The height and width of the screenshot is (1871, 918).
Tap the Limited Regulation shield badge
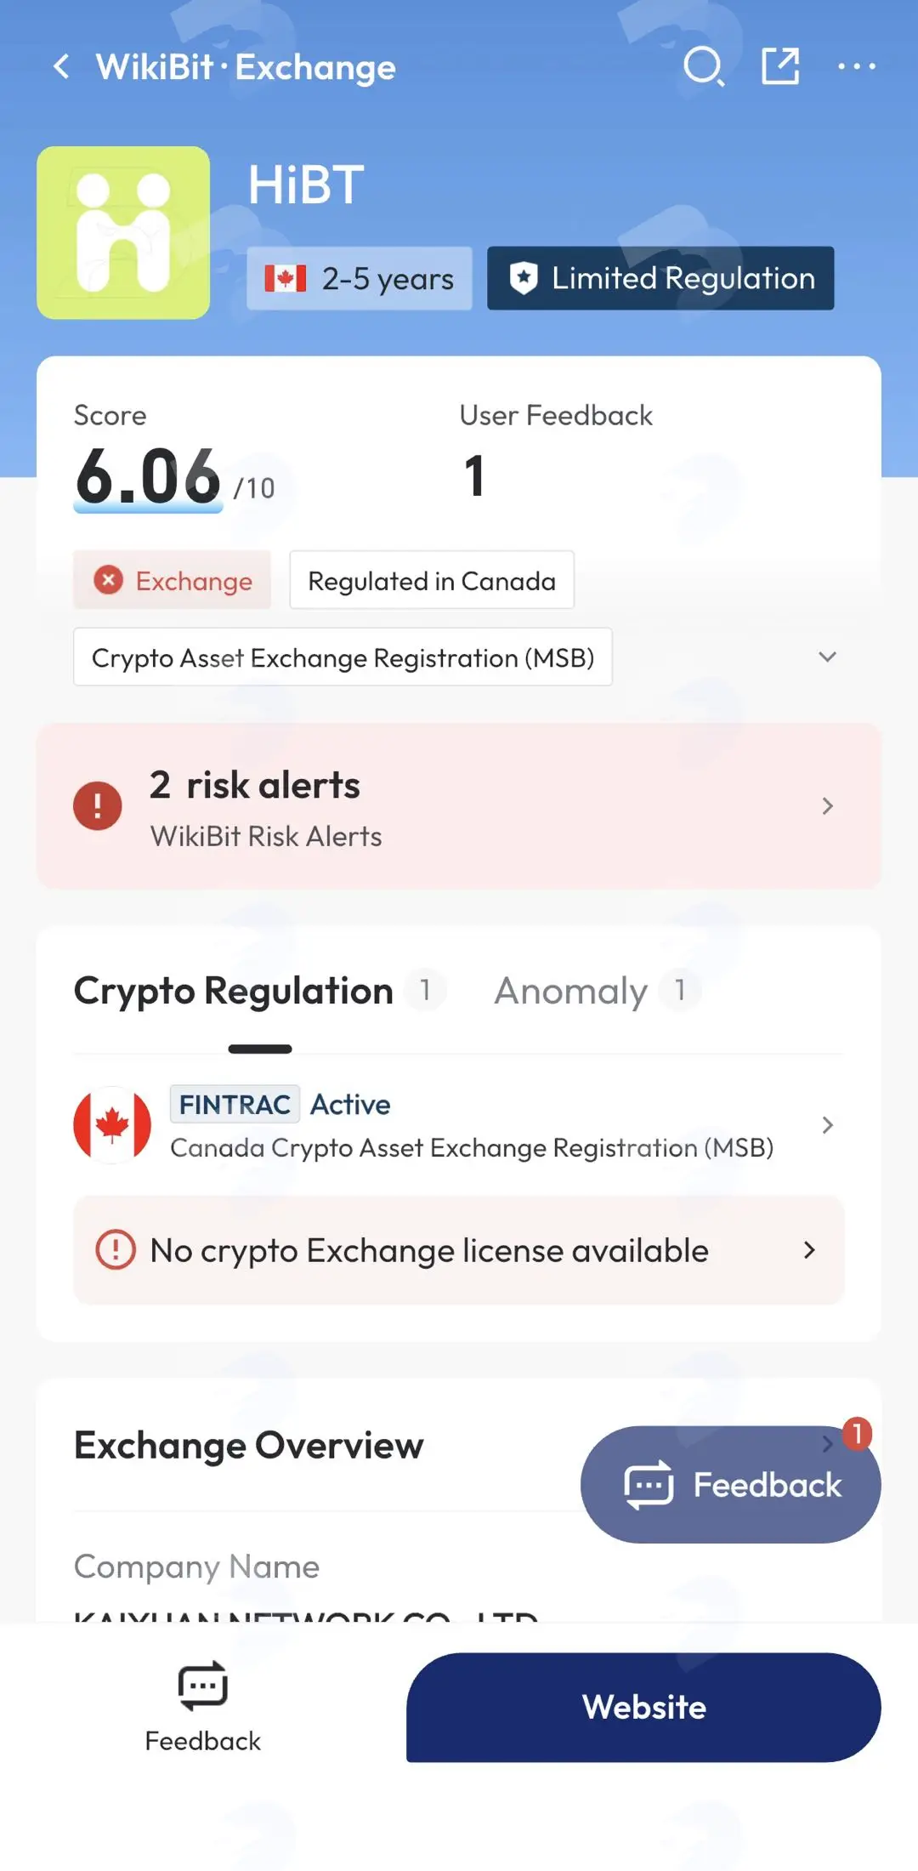[x=660, y=278]
